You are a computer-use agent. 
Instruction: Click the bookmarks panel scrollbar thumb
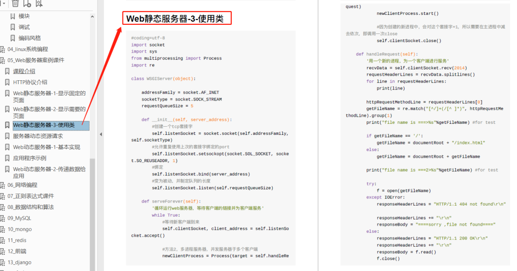tap(92, 214)
